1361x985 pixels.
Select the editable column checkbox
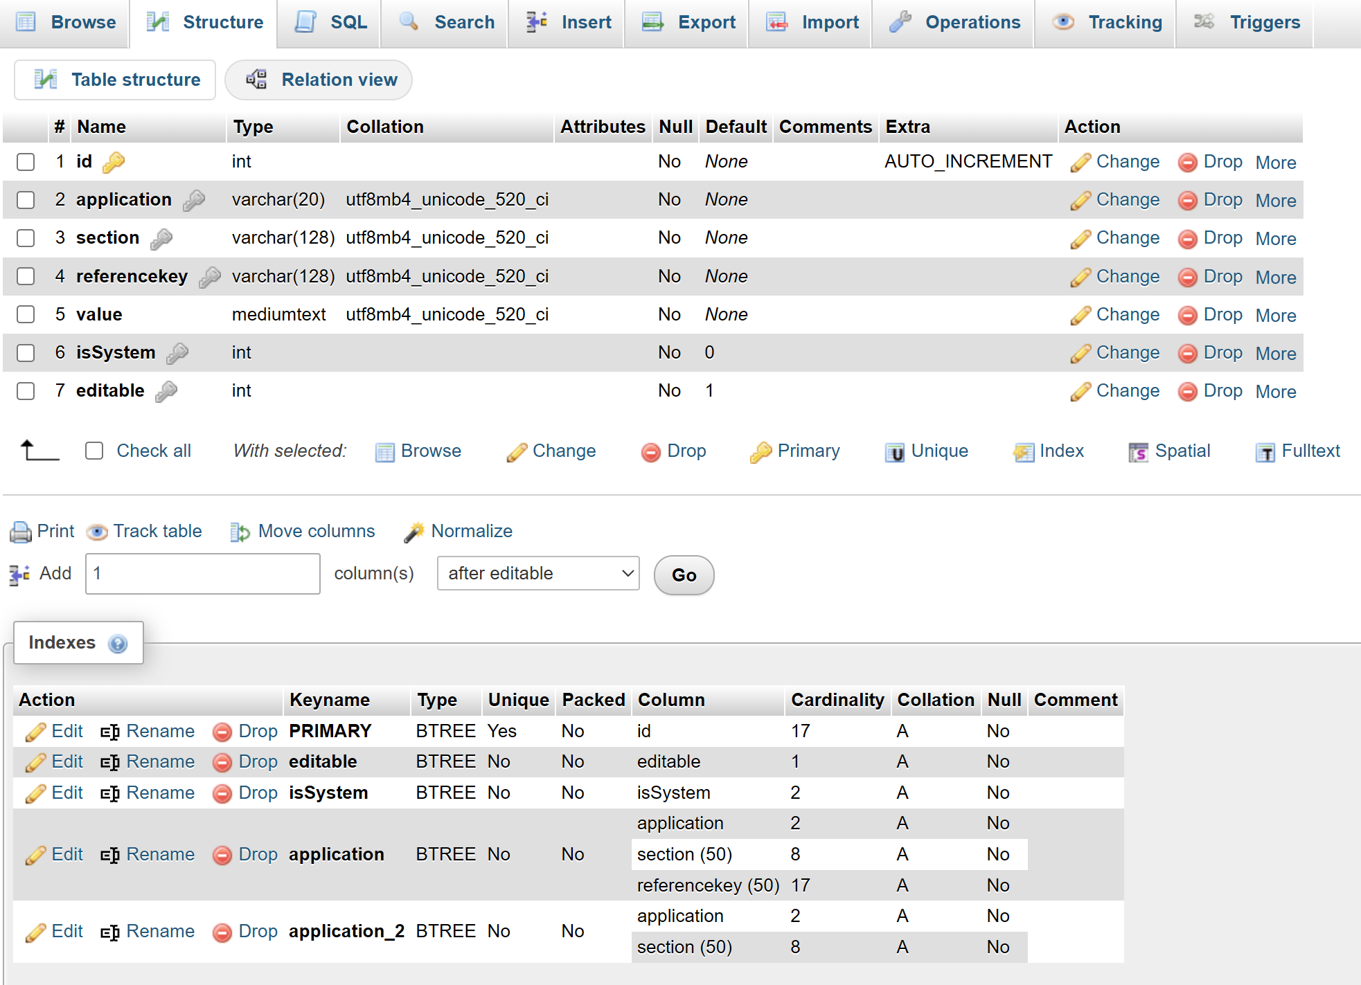pos(26,391)
